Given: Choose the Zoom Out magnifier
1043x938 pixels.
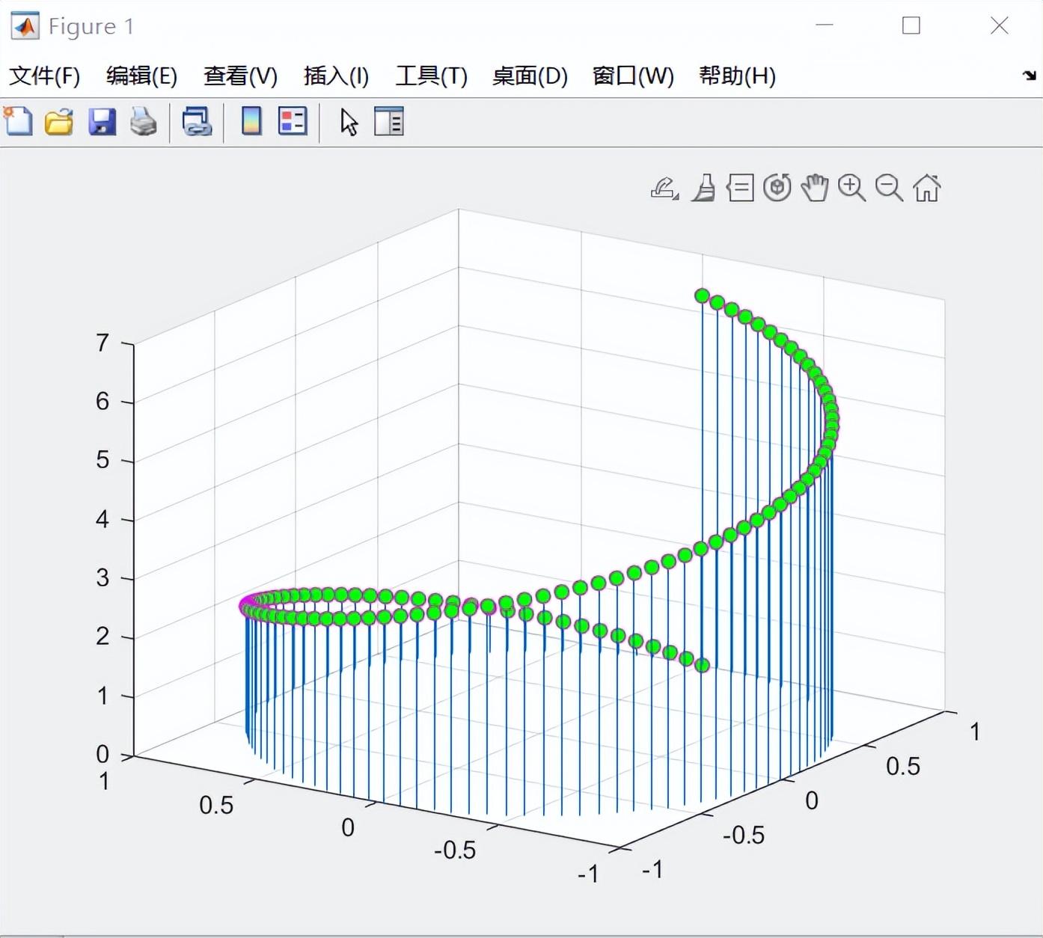Looking at the screenshot, I should click(x=889, y=188).
